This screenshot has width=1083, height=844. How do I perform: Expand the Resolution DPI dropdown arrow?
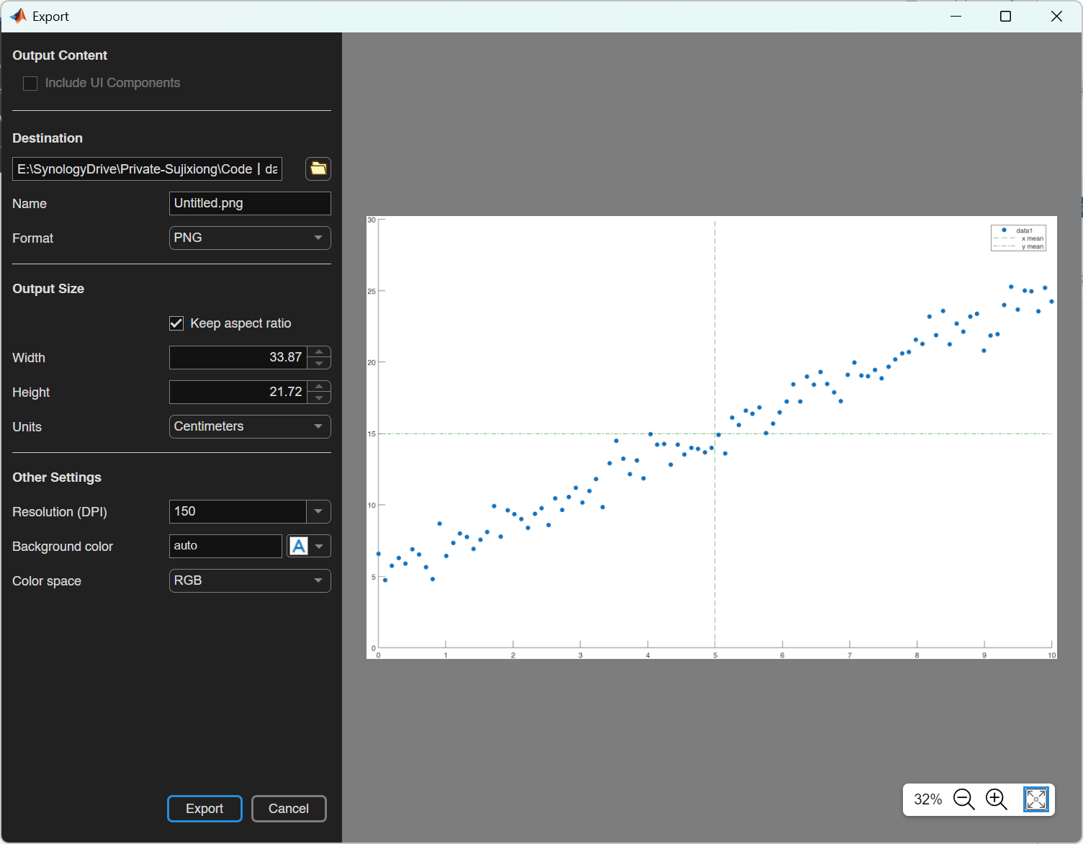pos(318,511)
